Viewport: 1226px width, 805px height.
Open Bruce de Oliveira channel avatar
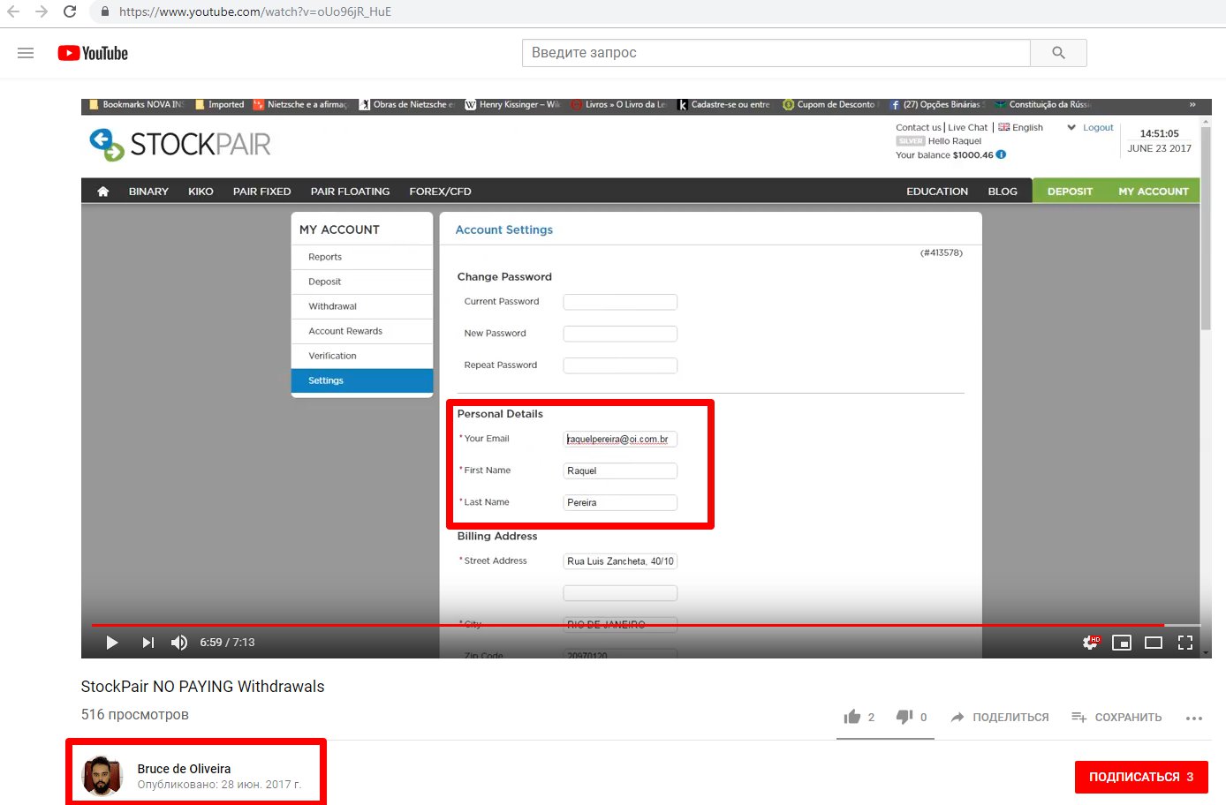pyautogui.click(x=102, y=776)
